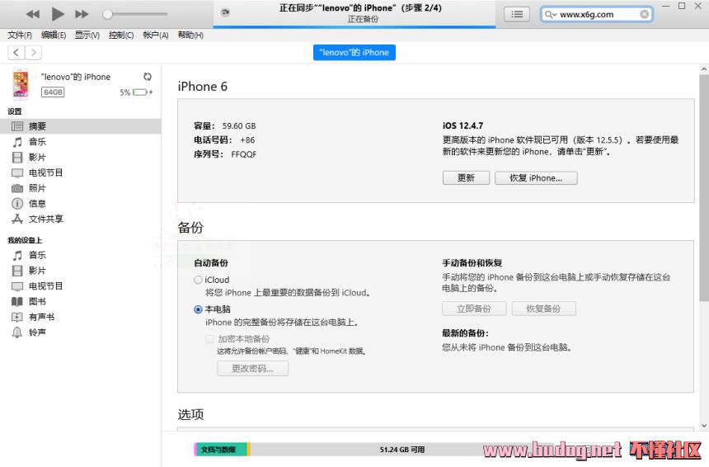The image size is (709, 467).
Task: Select 音乐 under 设置
Action: (x=37, y=142)
